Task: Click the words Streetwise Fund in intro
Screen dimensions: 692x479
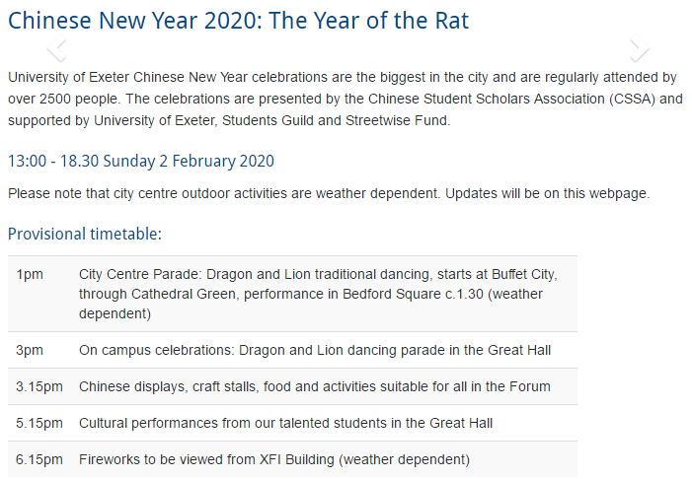Action: (397, 120)
